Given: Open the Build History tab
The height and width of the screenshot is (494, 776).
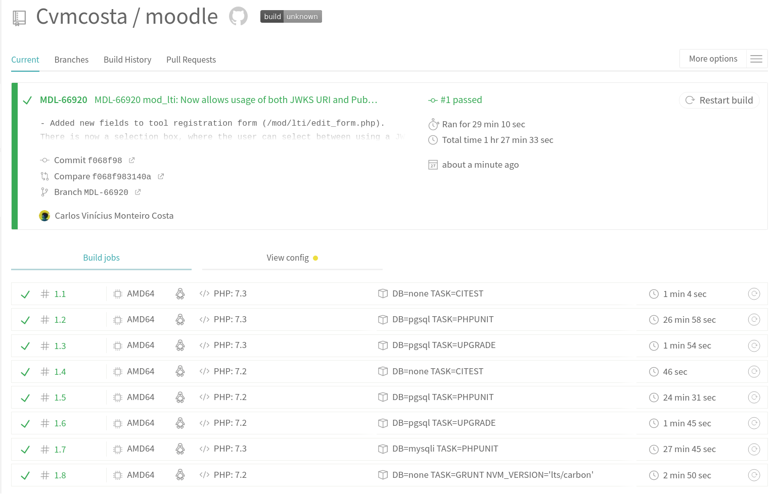Looking at the screenshot, I should 127,60.
